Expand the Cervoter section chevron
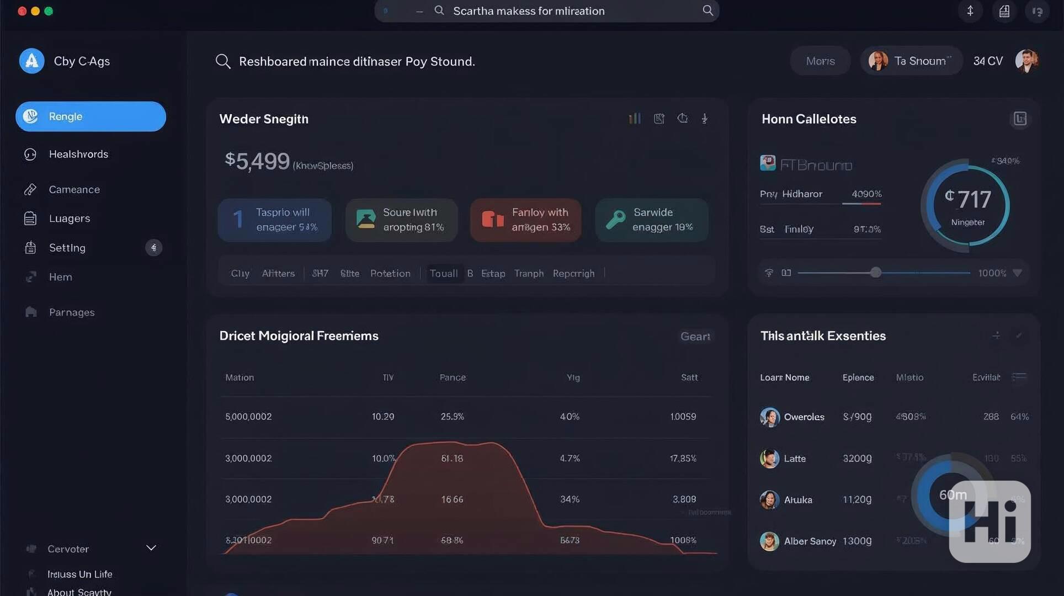Screen dimensions: 1064x596 point(151,548)
